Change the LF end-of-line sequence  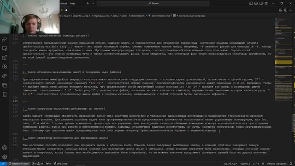click(263, 164)
